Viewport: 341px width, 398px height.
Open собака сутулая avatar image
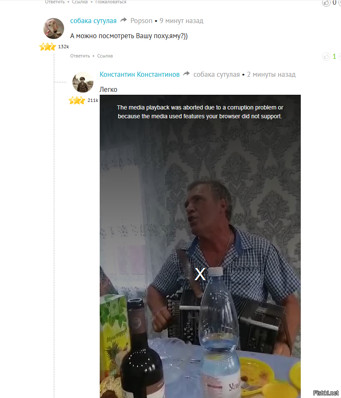(x=54, y=29)
